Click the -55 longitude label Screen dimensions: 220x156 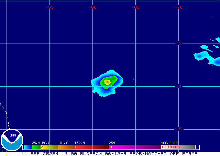click(50, 7)
